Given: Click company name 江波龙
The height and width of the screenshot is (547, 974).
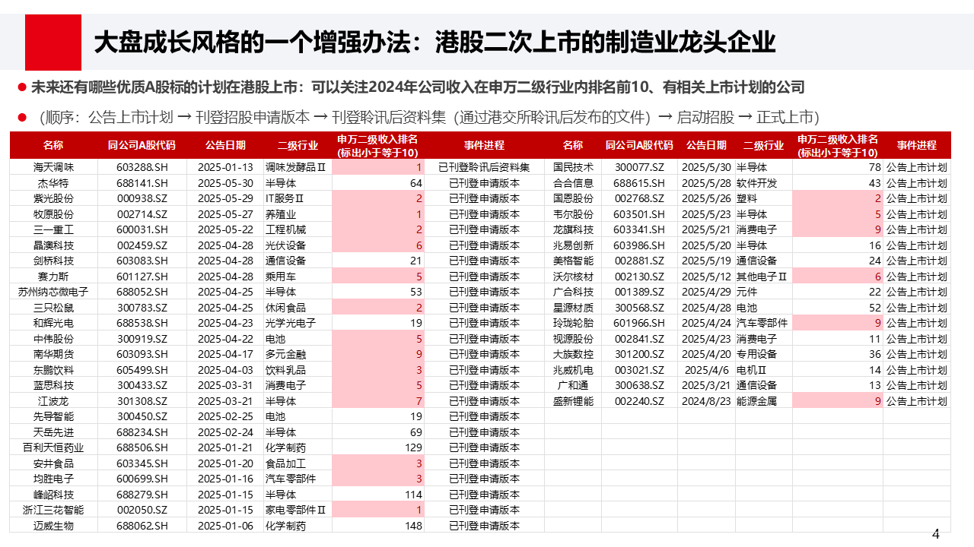Looking at the screenshot, I should pos(54,401).
